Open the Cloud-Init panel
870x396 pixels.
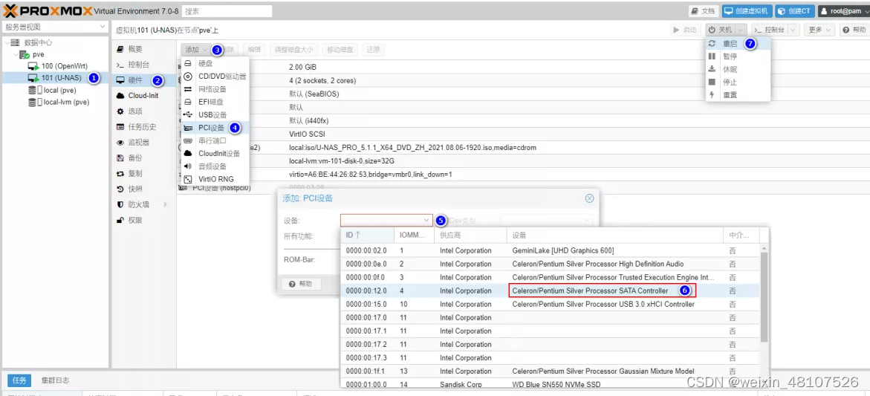coord(143,95)
